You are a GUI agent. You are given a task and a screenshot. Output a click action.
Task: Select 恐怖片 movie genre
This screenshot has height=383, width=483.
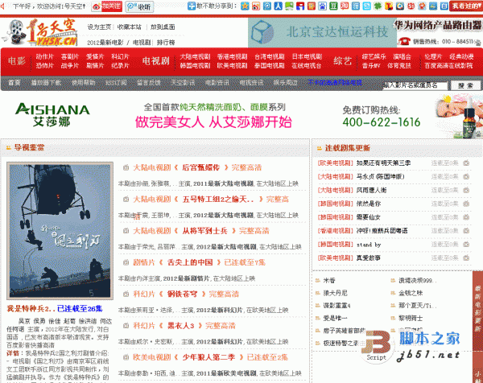44,66
